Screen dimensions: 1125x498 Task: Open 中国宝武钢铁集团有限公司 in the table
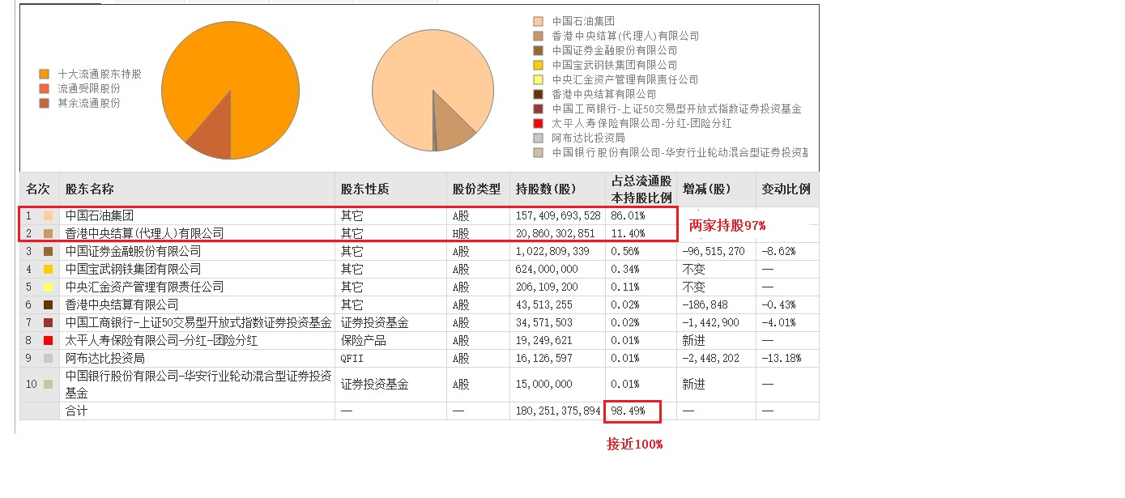134,269
